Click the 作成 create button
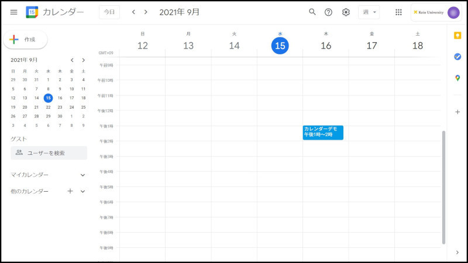Screen dimensions: 468x263 click(26, 40)
